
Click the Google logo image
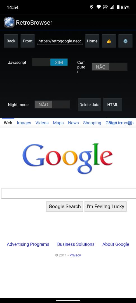(x=67, y=159)
